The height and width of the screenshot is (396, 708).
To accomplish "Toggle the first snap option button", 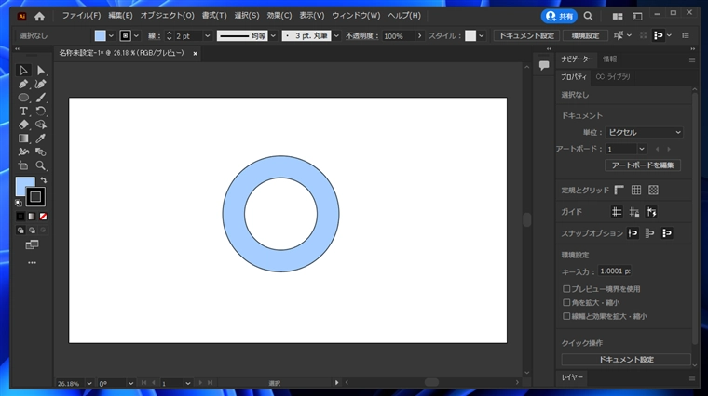I will (633, 233).
